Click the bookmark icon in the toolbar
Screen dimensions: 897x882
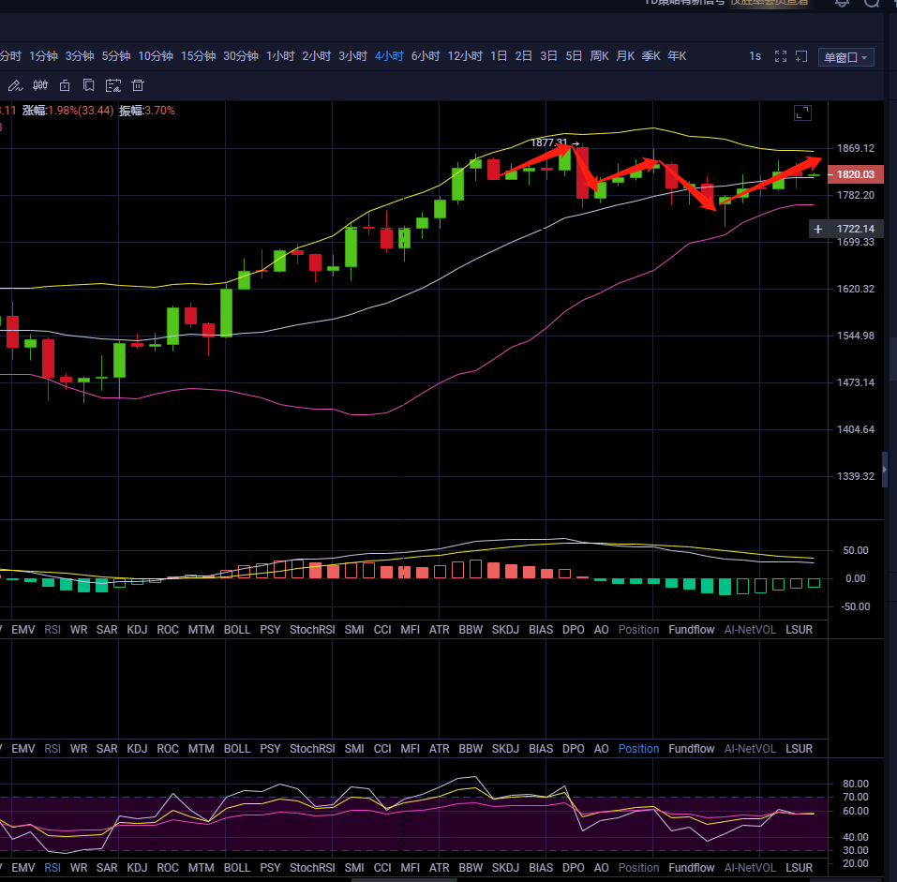click(89, 85)
